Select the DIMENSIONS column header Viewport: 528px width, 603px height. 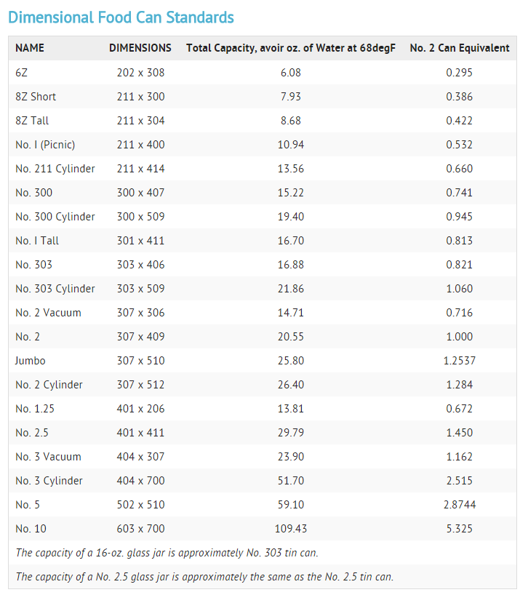pyautogui.click(x=140, y=48)
